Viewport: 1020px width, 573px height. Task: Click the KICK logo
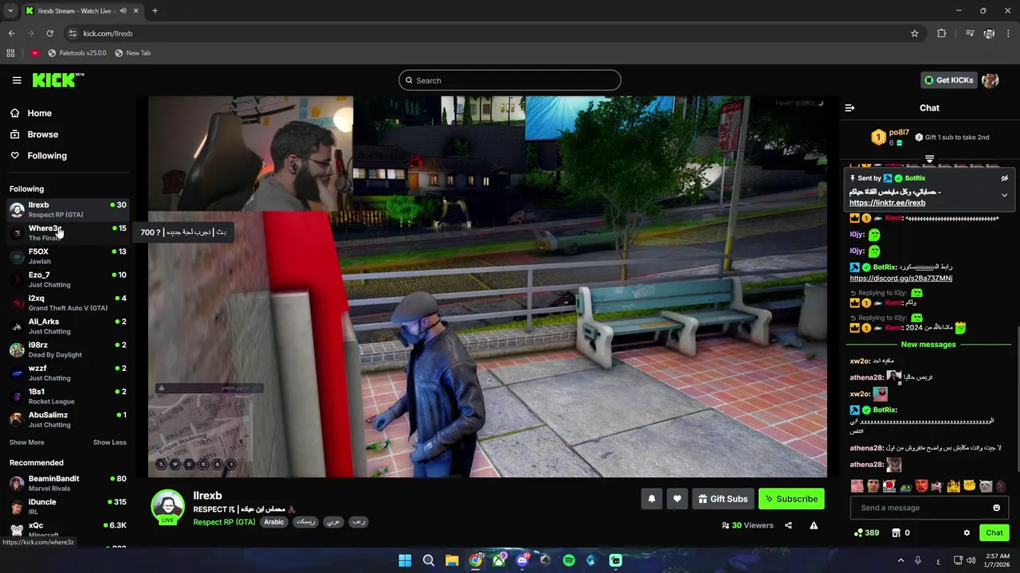[57, 80]
